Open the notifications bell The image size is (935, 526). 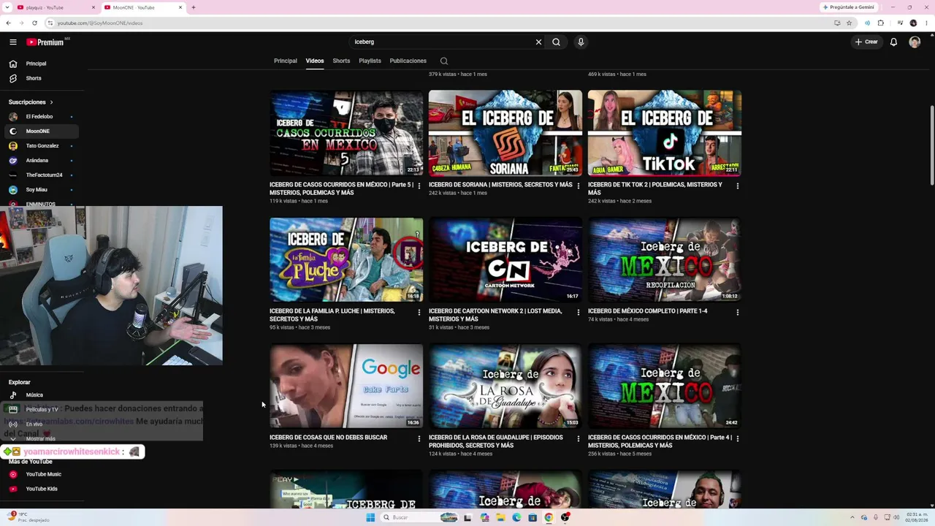tap(893, 42)
